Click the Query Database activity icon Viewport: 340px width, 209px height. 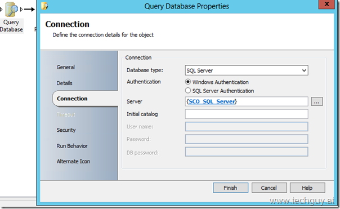click(11, 10)
